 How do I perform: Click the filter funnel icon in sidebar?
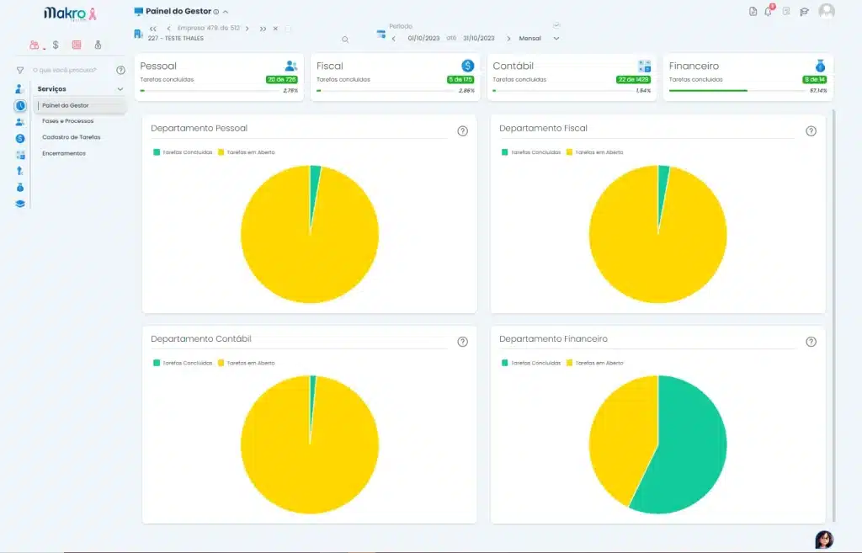(x=20, y=71)
